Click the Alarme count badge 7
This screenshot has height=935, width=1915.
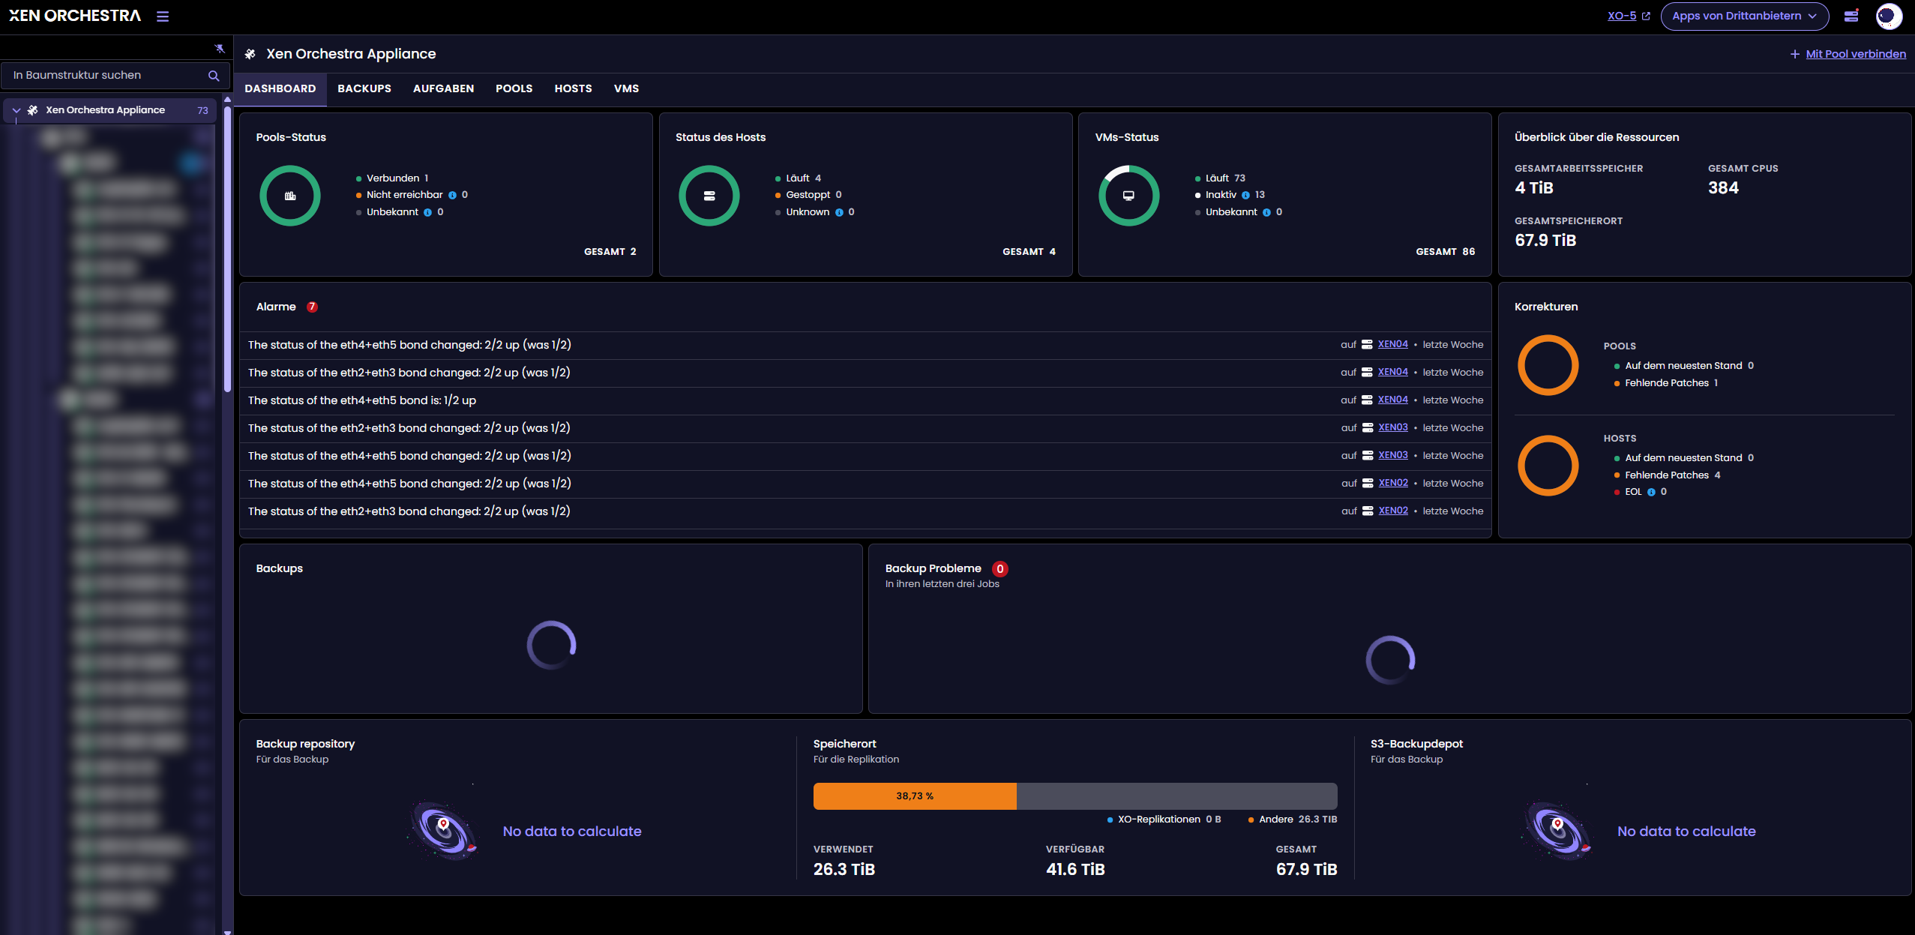312,307
